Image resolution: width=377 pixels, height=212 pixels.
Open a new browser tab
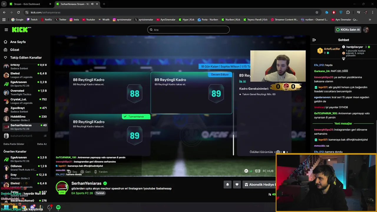[104, 4]
